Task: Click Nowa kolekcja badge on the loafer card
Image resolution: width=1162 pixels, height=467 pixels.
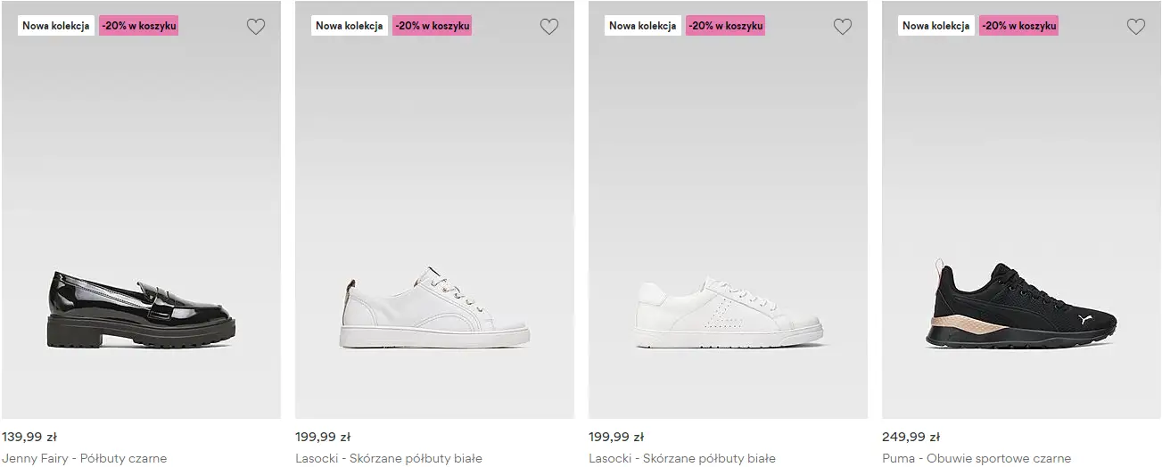Action: [56, 26]
